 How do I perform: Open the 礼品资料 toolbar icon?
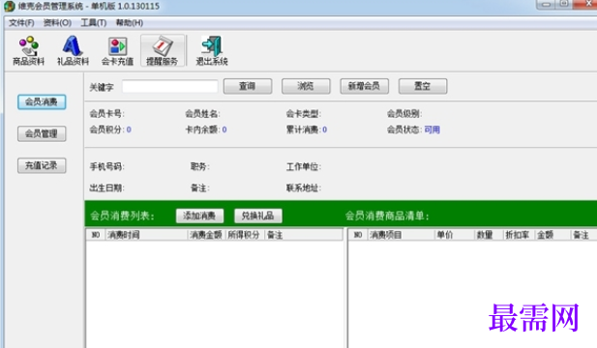point(73,50)
